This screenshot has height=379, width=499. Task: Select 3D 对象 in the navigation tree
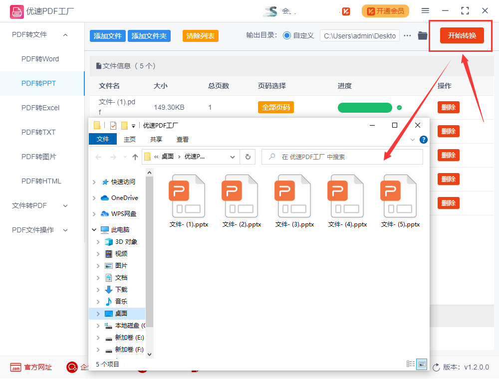click(x=126, y=242)
